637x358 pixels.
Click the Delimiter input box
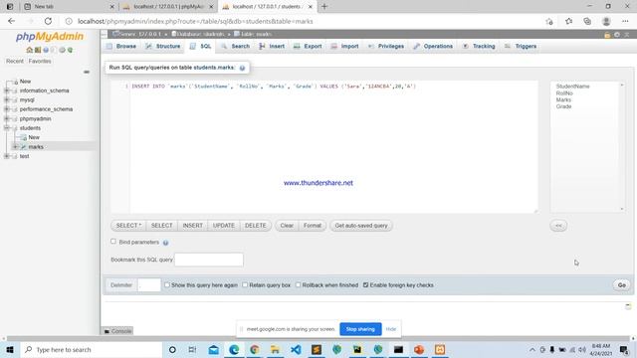pyautogui.click(x=149, y=285)
